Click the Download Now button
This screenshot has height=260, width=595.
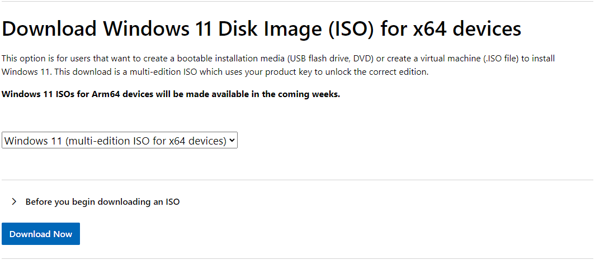click(x=41, y=234)
